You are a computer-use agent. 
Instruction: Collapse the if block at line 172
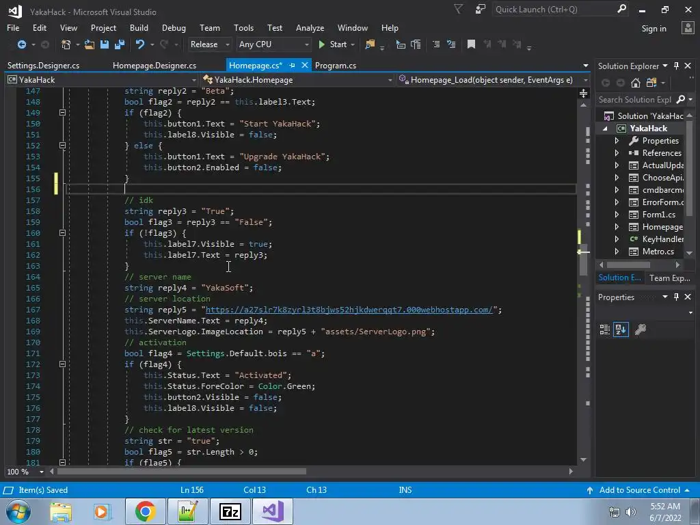tap(62, 364)
